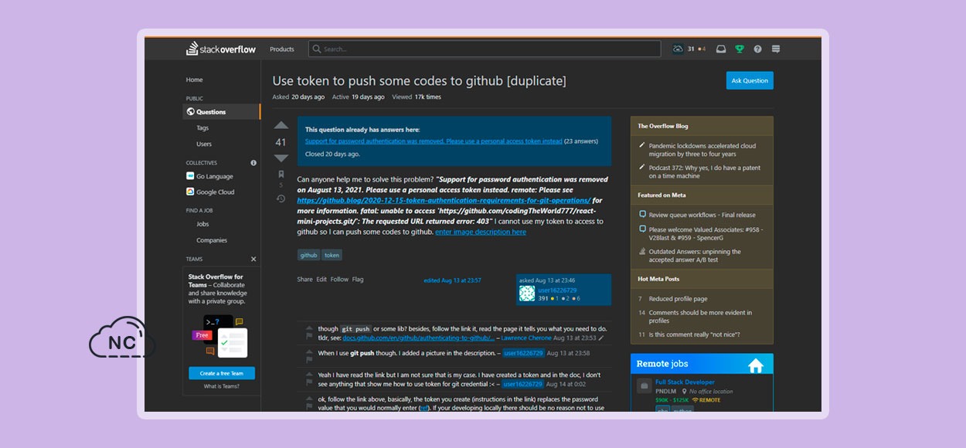The width and height of the screenshot is (966, 448).
Task: Open Users in the sidebar
Action: pos(204,144)
